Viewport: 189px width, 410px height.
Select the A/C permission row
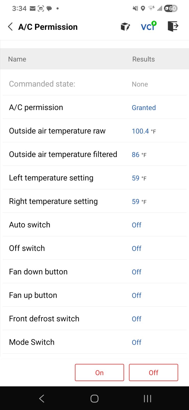[x=94, y=107]
